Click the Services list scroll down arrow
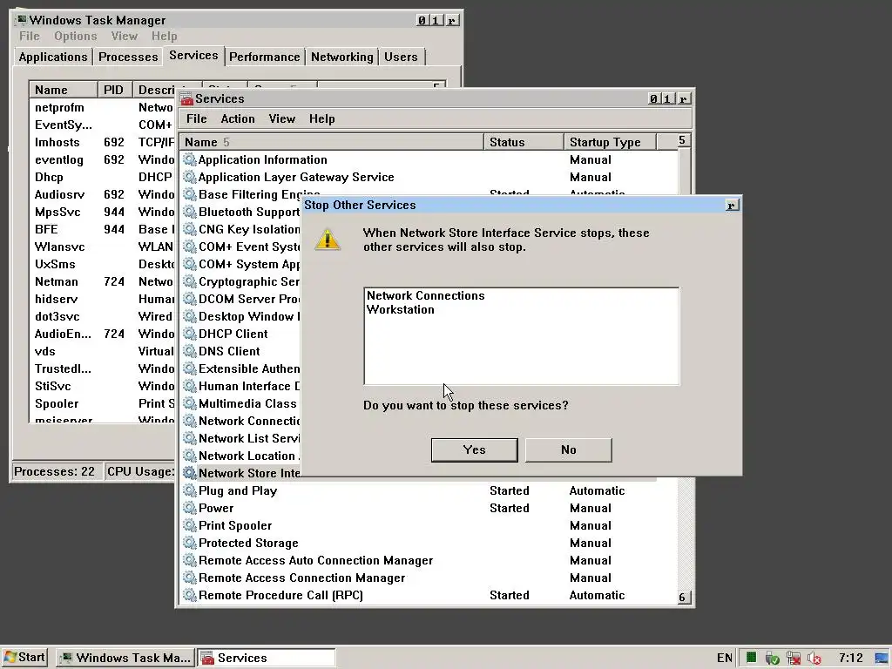Screen dimensions: 892x669 [x=683, y=597]
